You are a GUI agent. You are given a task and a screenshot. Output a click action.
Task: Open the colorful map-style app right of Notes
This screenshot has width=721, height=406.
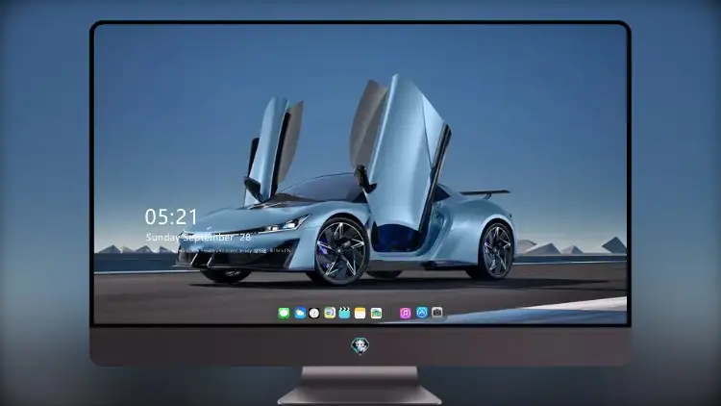(x=376, y=313)
